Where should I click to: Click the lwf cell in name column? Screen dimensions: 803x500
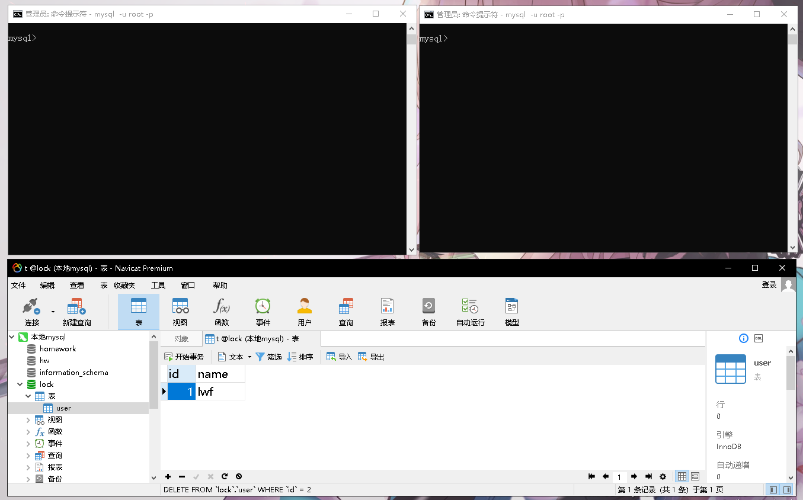(x=220, y=392)
